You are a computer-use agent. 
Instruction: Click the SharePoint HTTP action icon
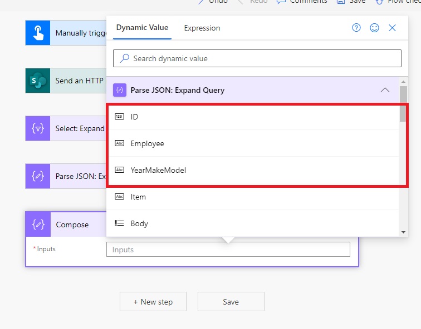(38, 81)
